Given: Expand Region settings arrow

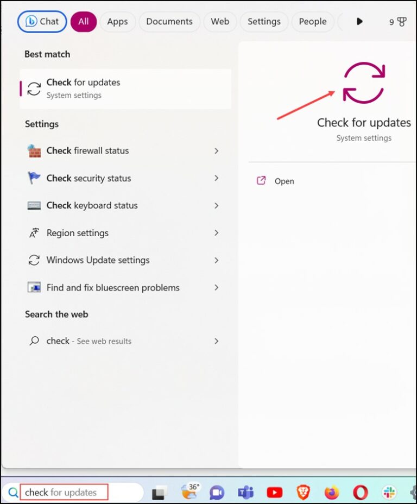Looking at the screenshot, I should (216, 232).
